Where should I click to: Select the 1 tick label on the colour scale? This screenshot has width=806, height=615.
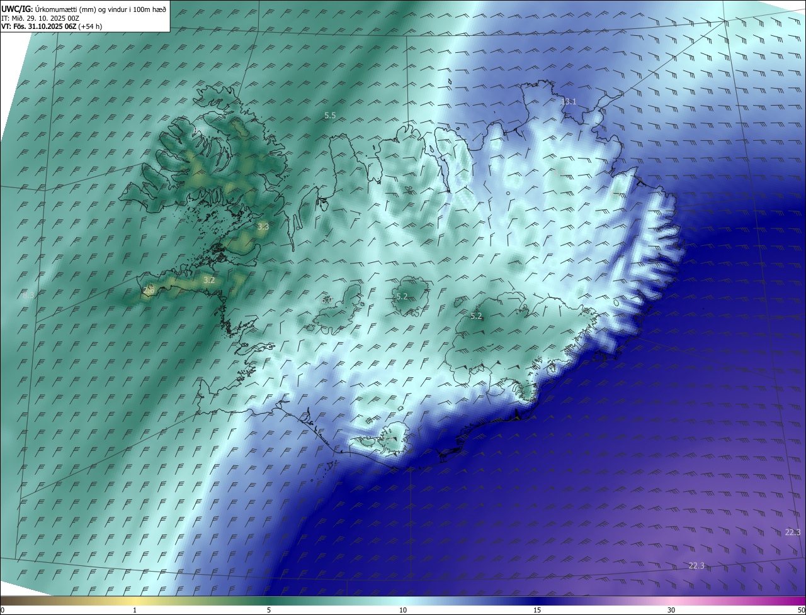point(135,611)
